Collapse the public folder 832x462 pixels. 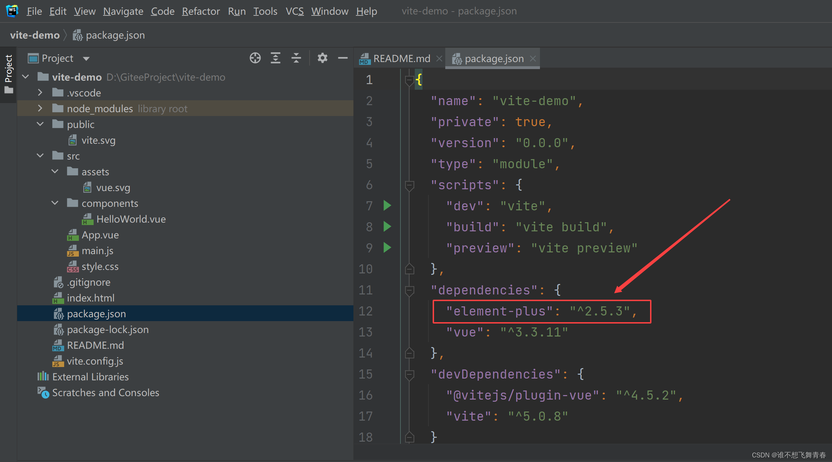click(x=40, y=124)
